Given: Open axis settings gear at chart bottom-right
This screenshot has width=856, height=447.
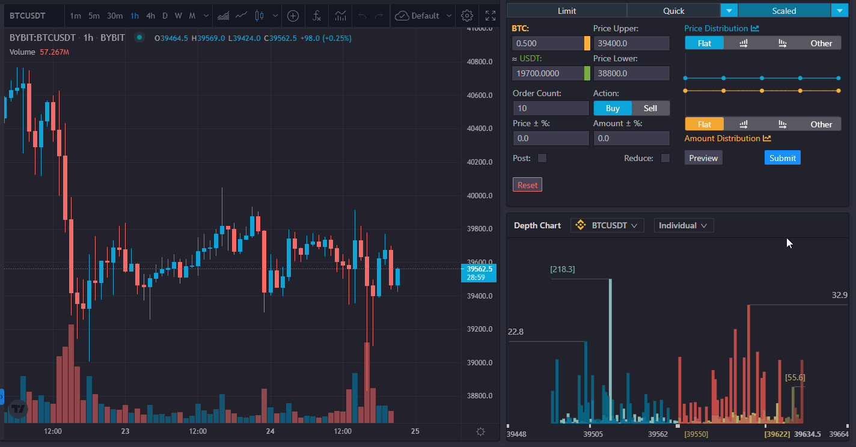Looking at the screenshot, I should [480, 431].
